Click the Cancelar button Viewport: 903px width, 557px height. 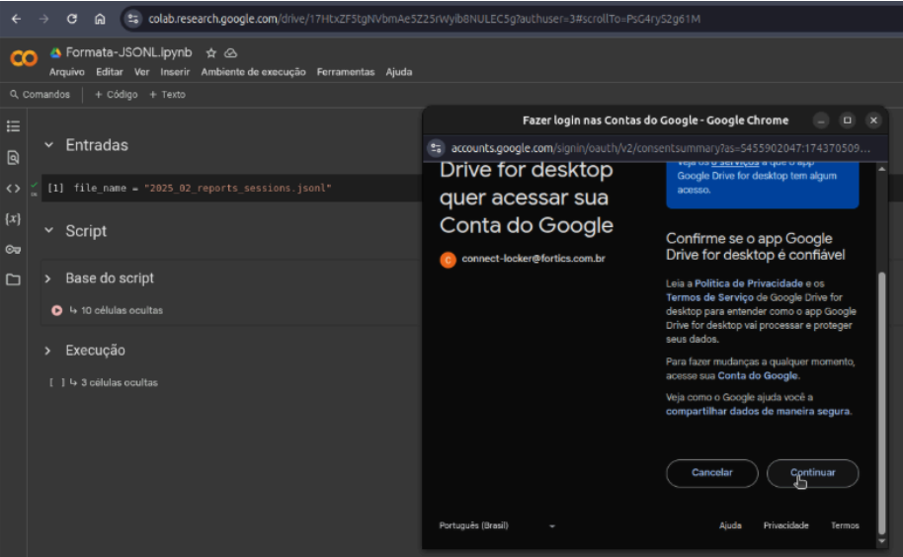(x=711, y=473)
